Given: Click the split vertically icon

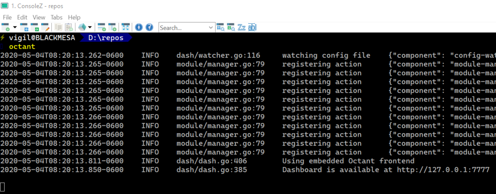Looking at the screenshot, I should tap(112, 27).
